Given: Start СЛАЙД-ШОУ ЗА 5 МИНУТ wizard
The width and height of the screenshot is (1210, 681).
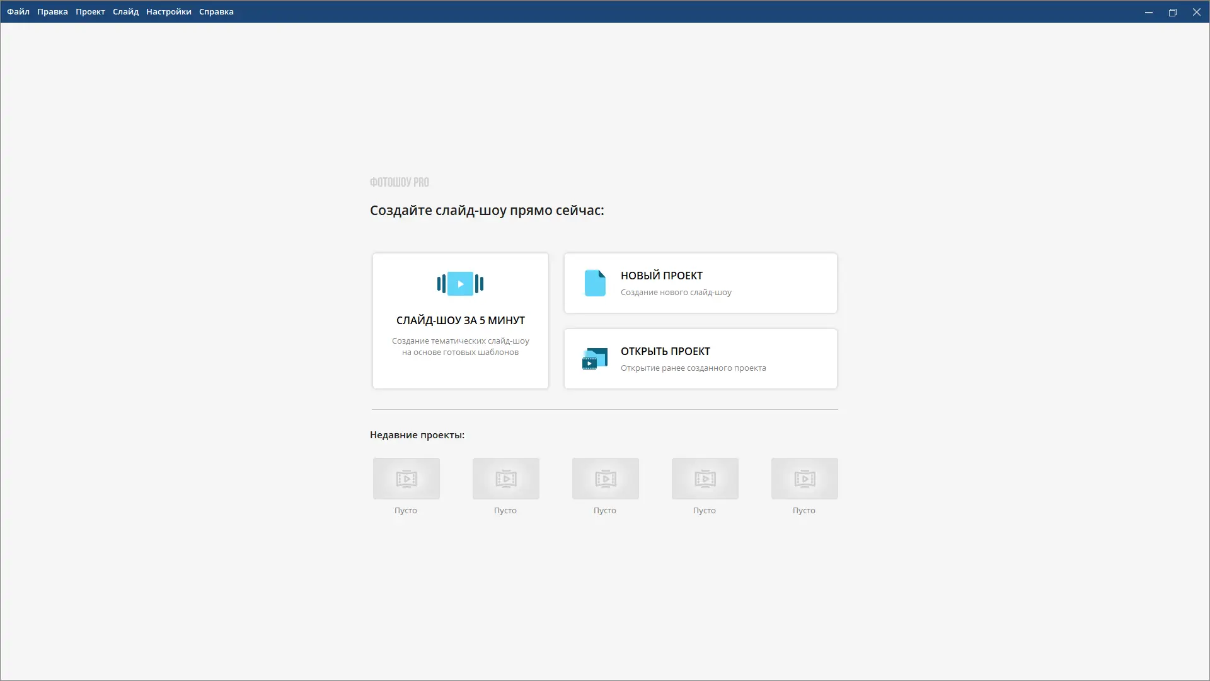Looking at the screenshot, I should [x=460, y=320].
